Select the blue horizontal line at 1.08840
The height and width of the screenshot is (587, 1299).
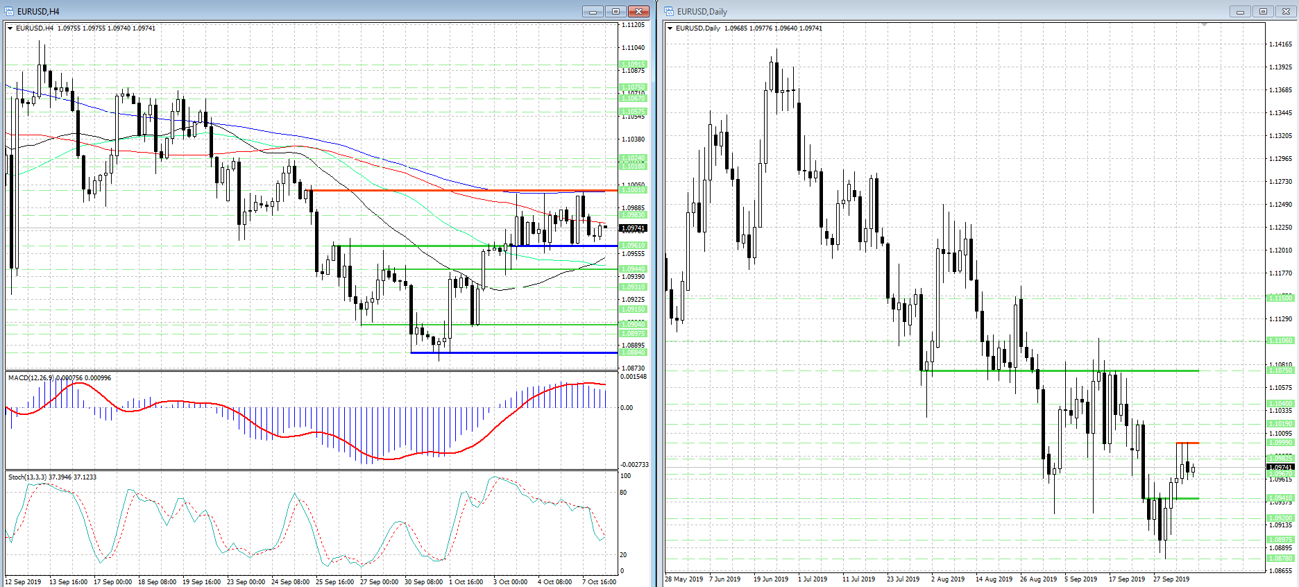click(x=513, y=352)
